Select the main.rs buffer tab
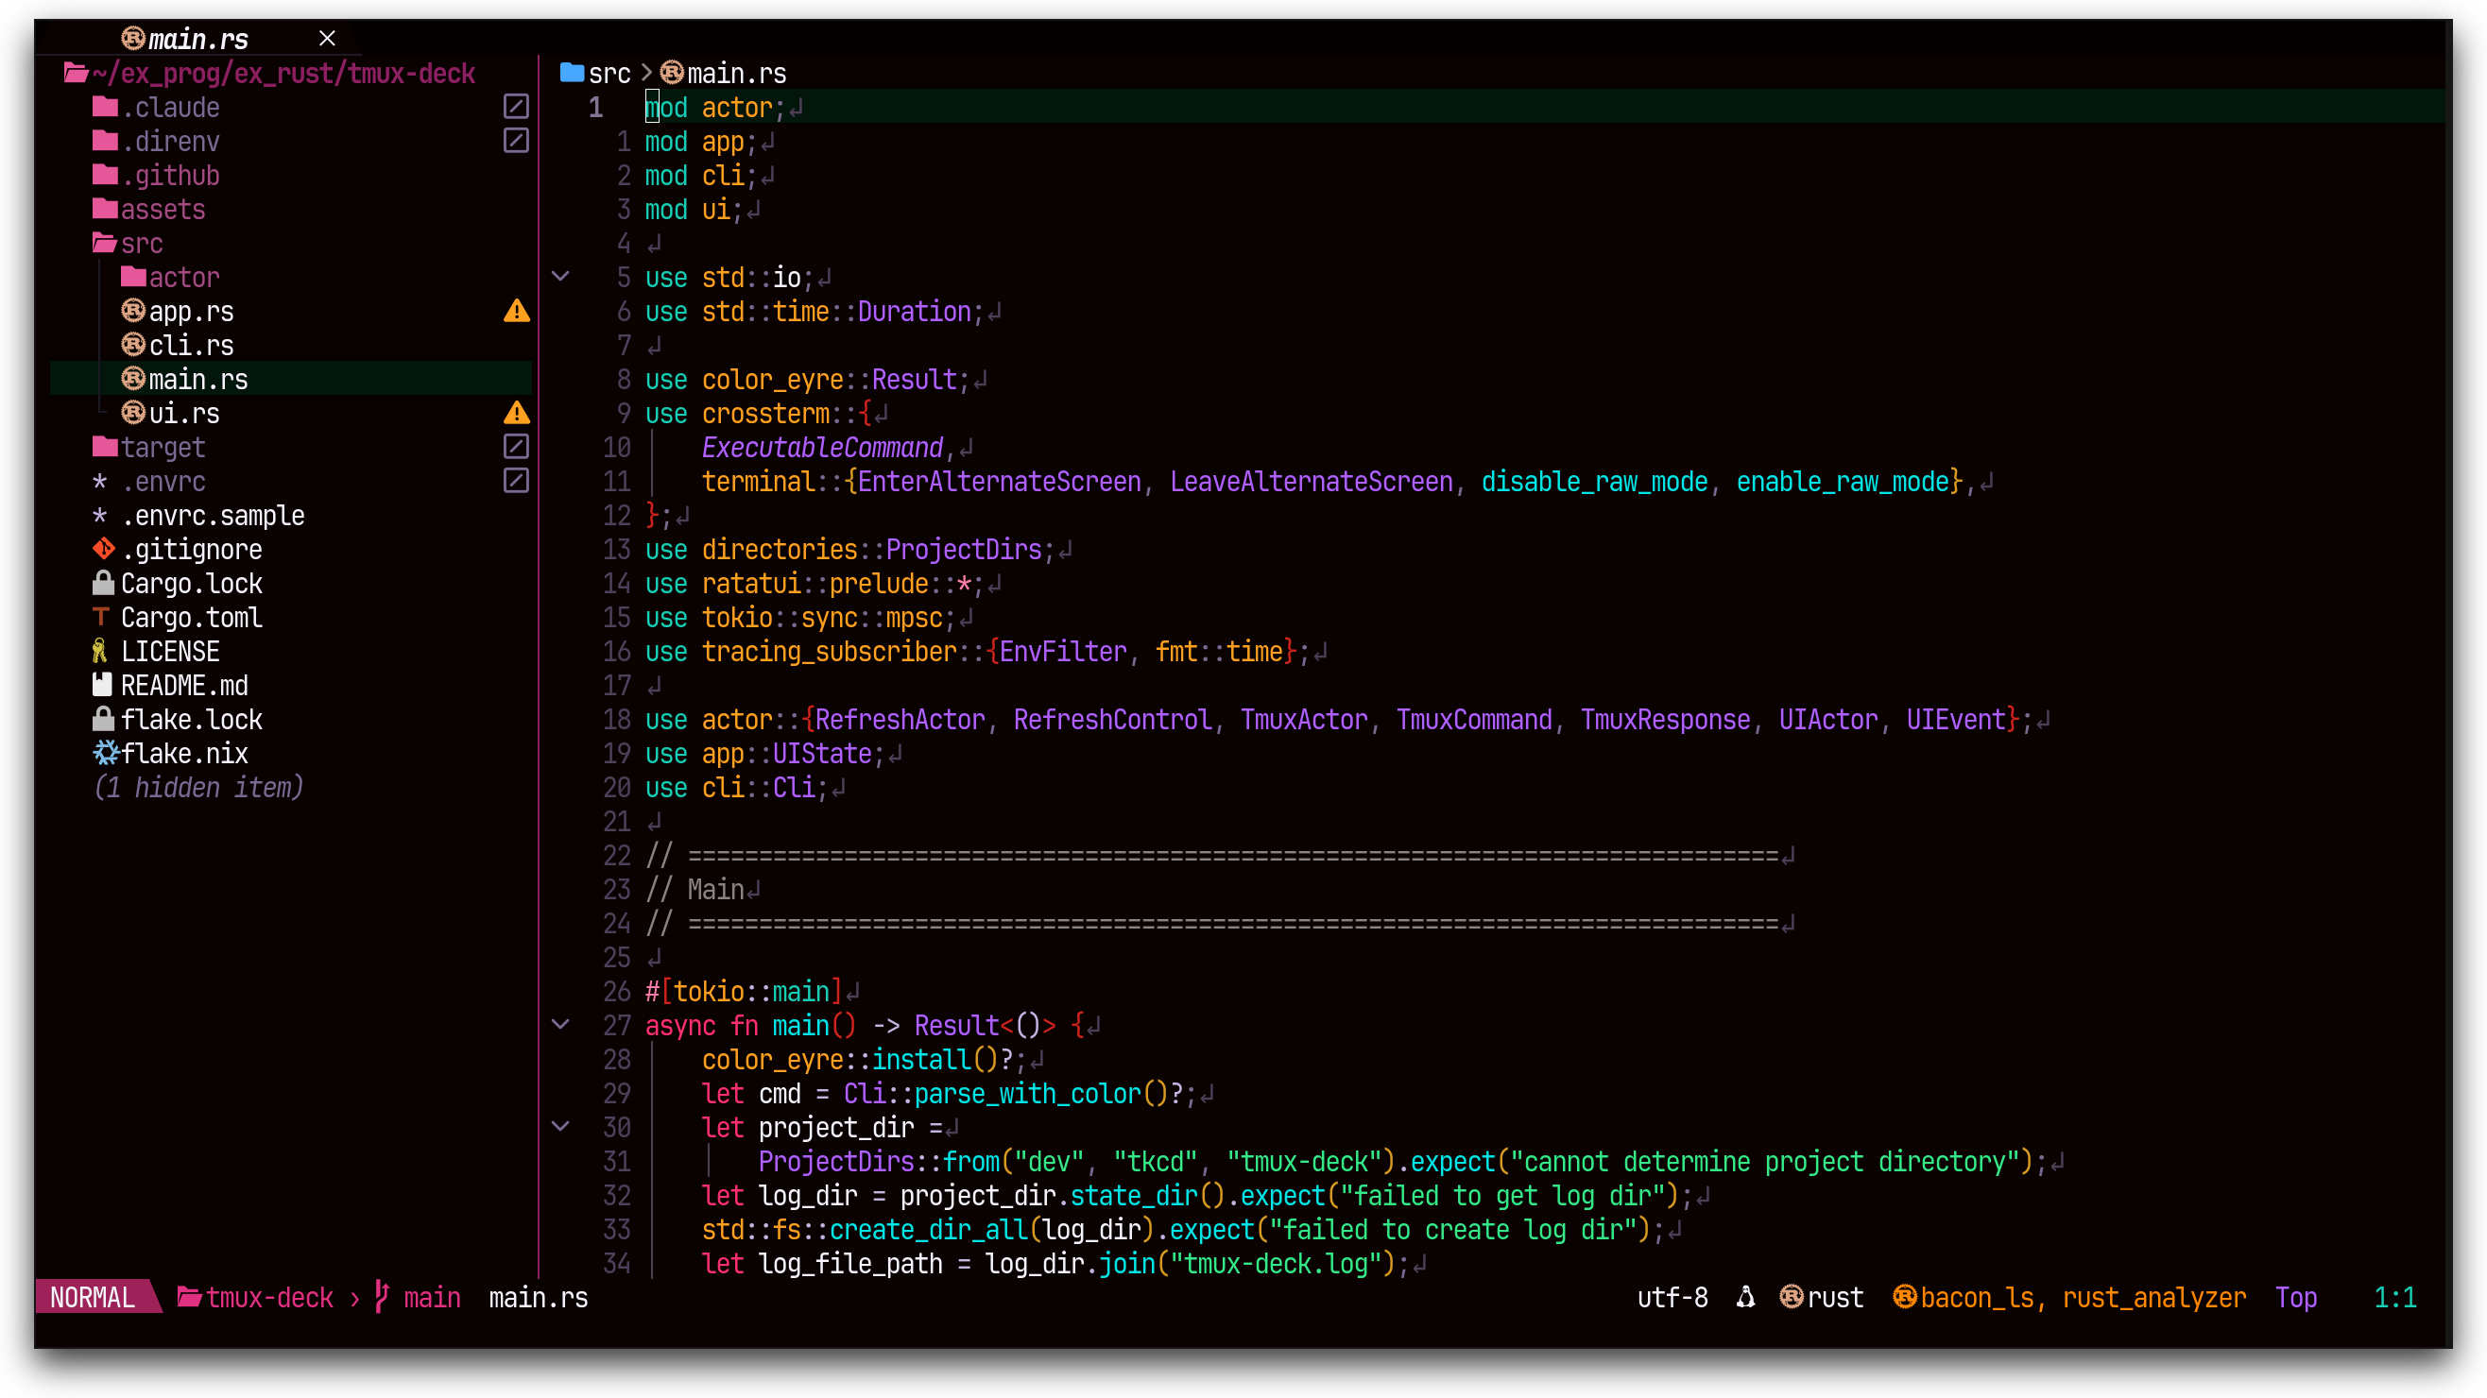The width and height of the screenshot is (2487, 1398). (197, 40)
